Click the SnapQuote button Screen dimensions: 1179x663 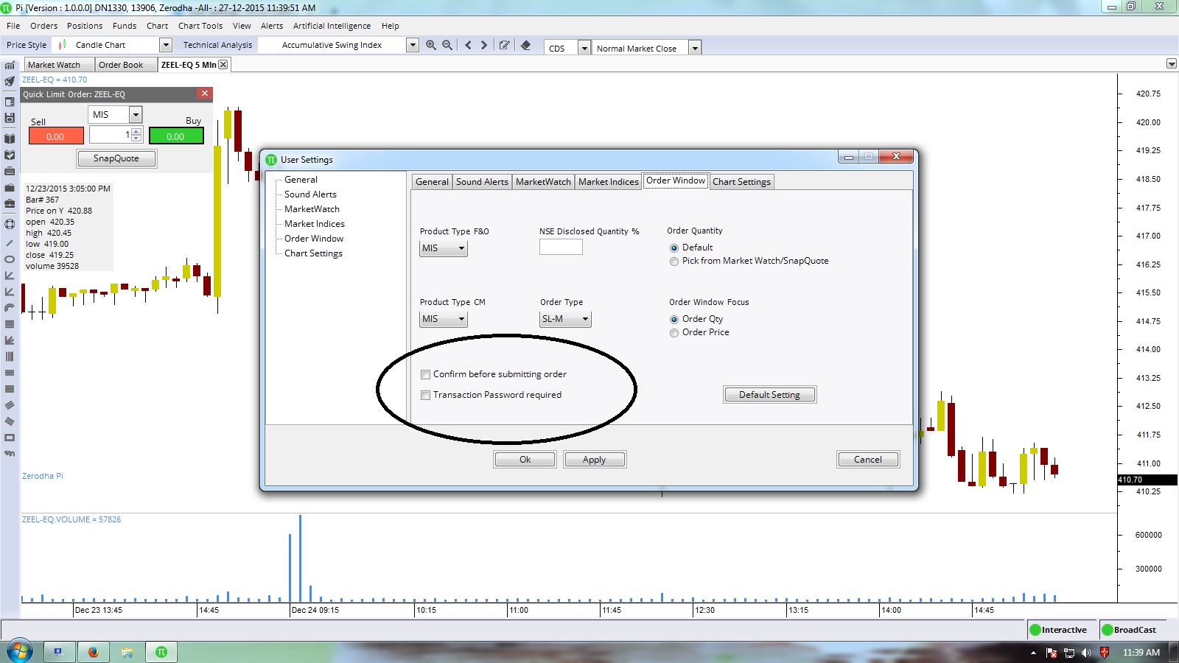point(116,158)
